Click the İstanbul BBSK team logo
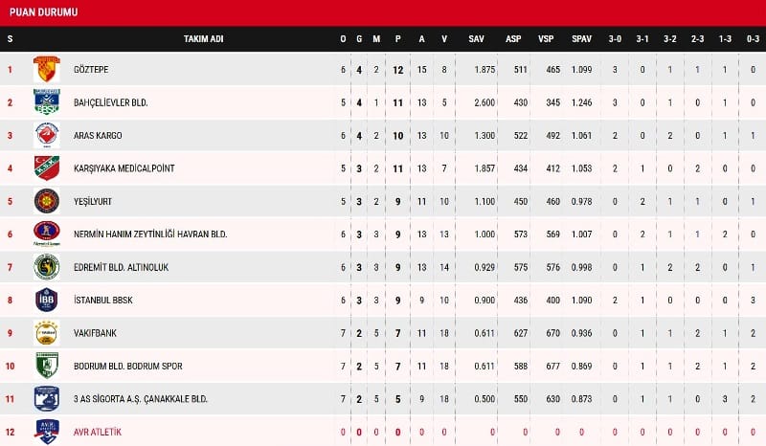Screen dimensions: 766x446 pos(46,300)
